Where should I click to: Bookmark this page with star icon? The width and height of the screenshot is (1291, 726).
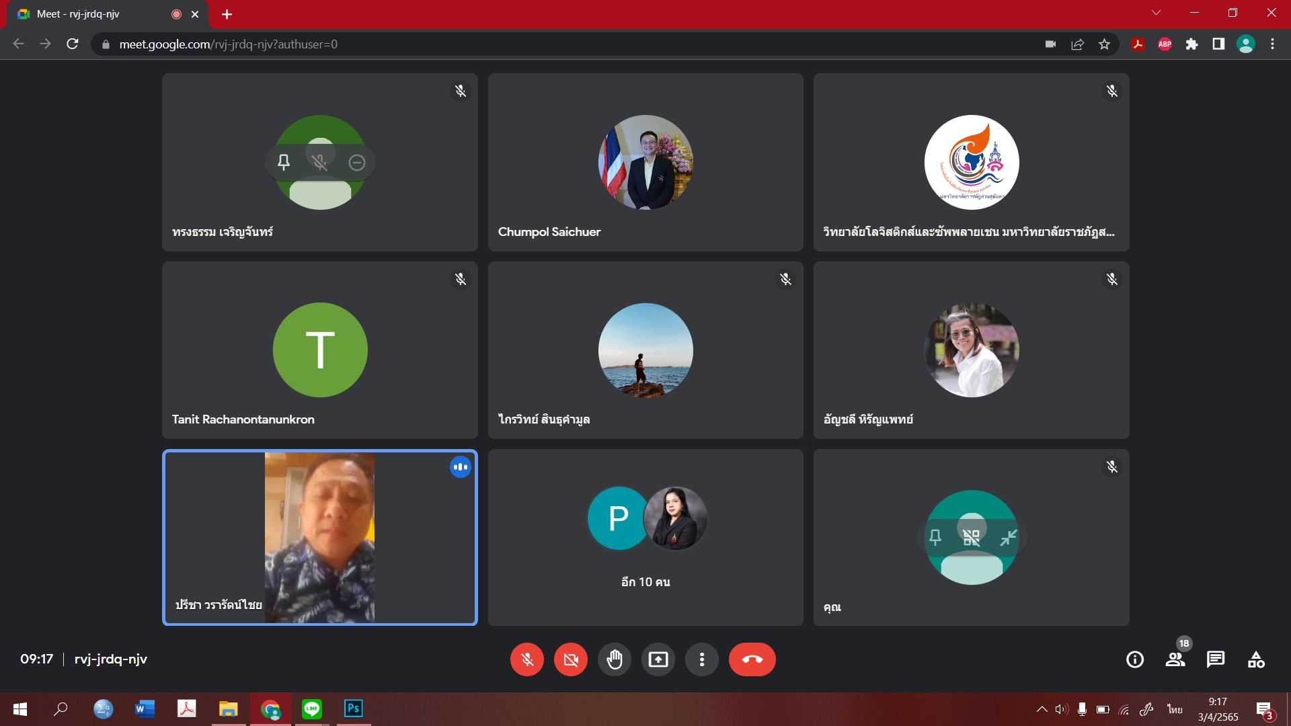click(1104, 44)
